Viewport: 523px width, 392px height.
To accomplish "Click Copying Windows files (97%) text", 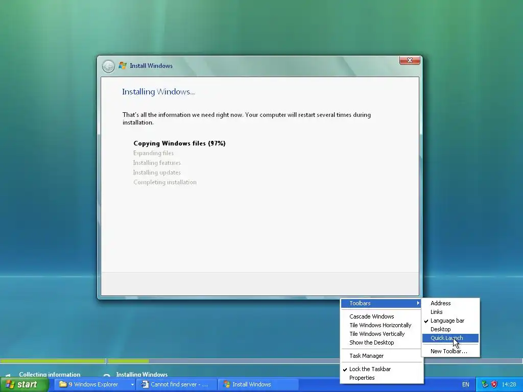I will point(179,143).
